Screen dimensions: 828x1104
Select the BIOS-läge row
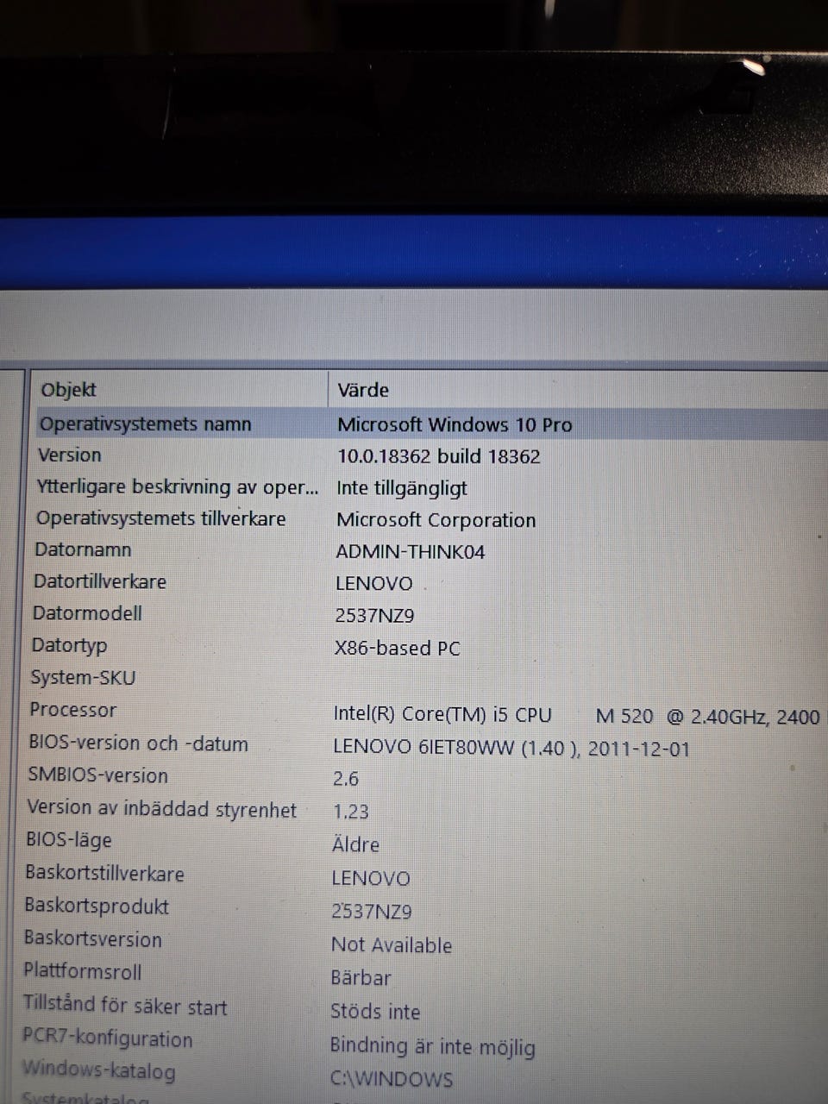pos(69,840)
